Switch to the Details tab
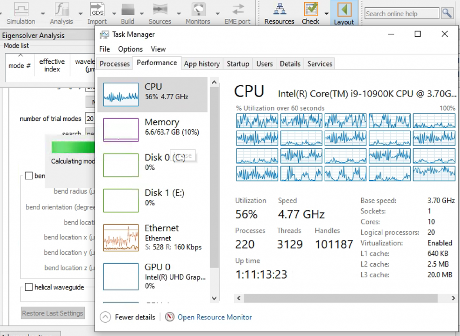The width and height of the screenshot is (460, 336). [x=290, y=64]
